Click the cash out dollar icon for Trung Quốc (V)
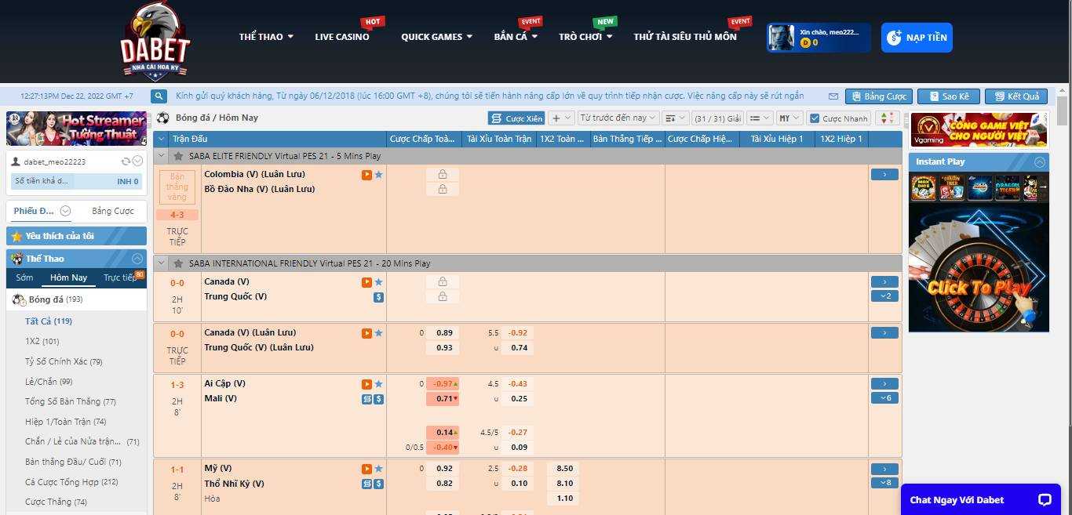This screenshot has height=515, width=1072. tap(378, 297)
